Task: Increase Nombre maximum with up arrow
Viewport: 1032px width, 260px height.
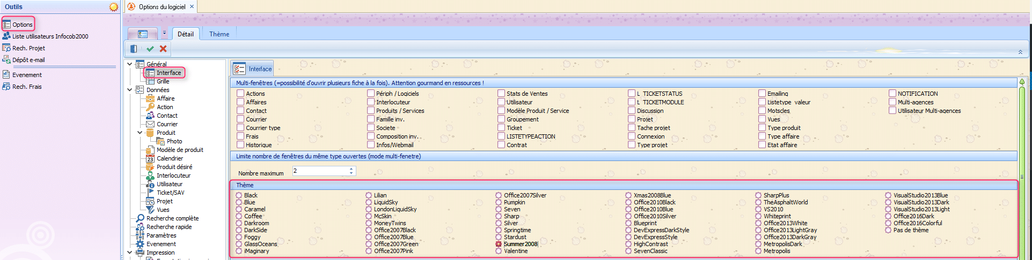Action: [x=351, y=169]
